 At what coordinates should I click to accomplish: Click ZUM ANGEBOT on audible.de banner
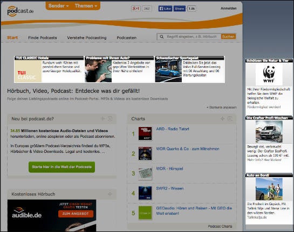[x=76, y=214]
